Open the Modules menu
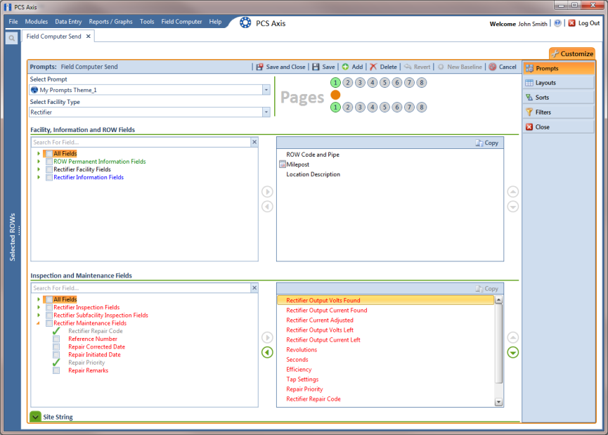The image size is (608, 435). (37, 22)
